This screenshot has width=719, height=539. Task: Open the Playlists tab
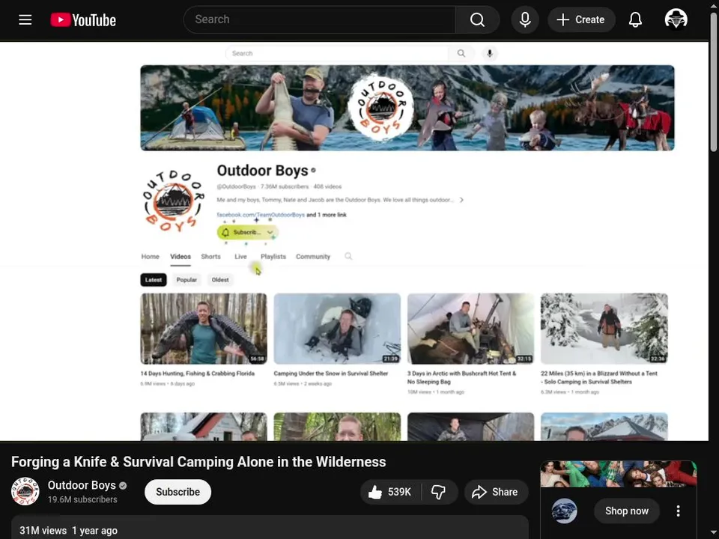click(273, 257)
